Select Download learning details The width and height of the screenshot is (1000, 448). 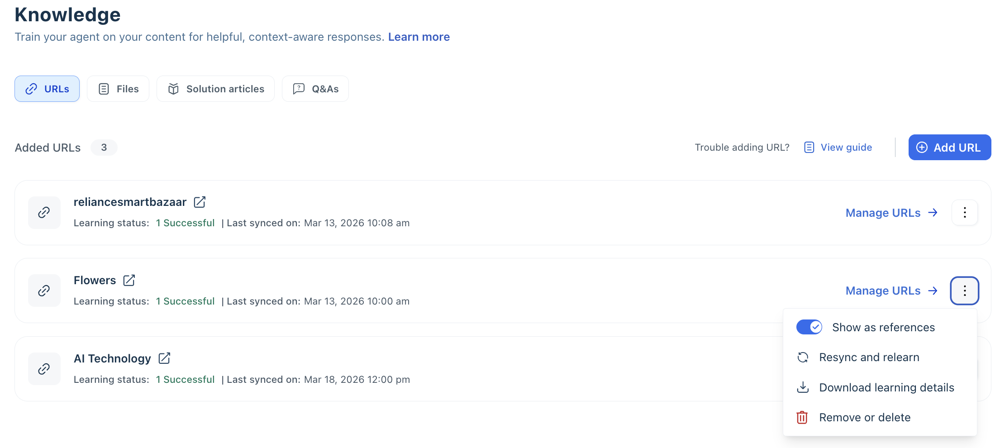pos(880,387)
